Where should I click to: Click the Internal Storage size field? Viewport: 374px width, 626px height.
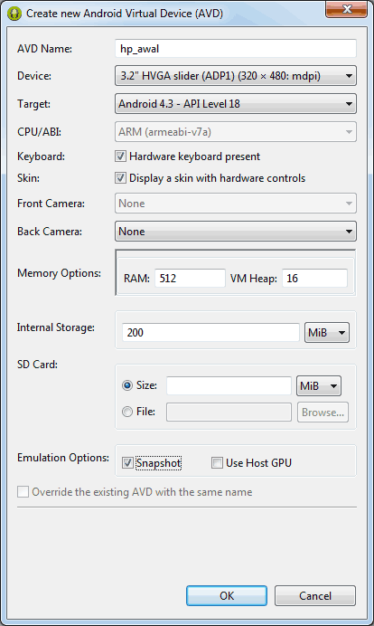pyautogui.click(x=210, y=333)
